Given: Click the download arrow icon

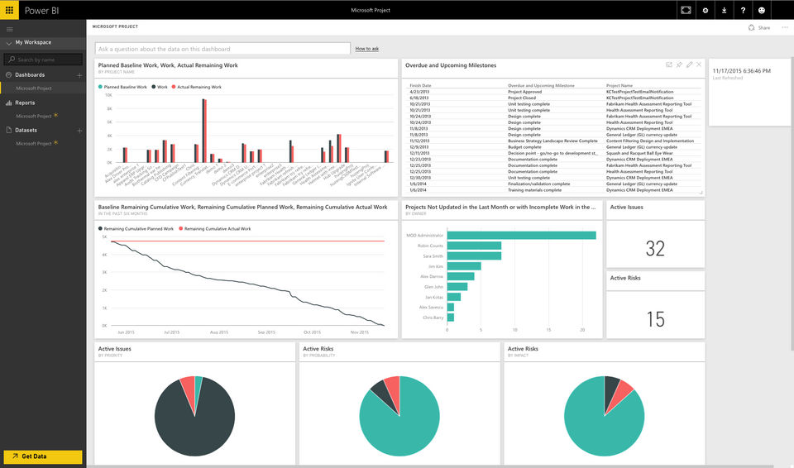Looking at the screenshot, I should coord(725,10).
